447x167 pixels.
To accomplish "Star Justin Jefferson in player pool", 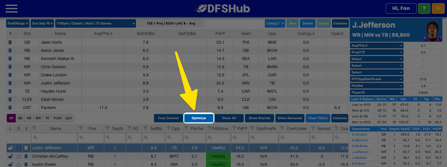I will pyautogui.click(x=18, y=148).
